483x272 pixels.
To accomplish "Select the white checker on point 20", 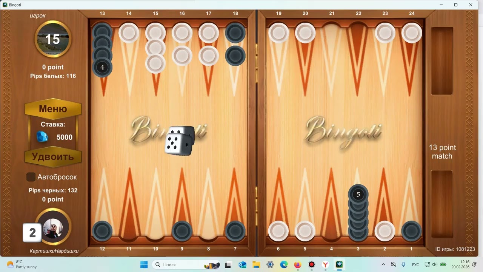I will (x=305, y=33).
